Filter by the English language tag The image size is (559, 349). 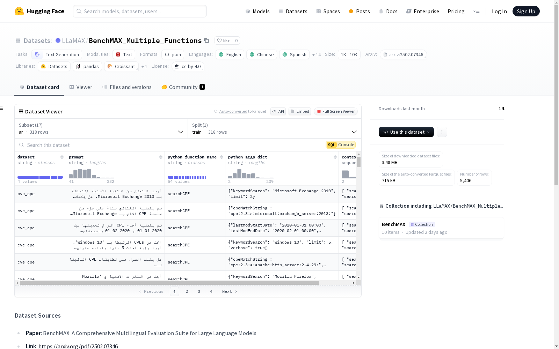(x=230, y=54)
